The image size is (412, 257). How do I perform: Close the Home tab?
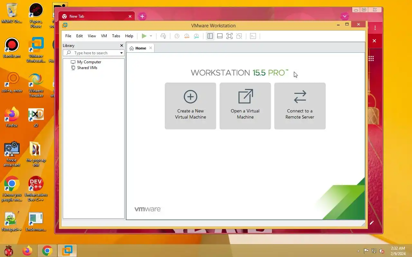(151, 48)
